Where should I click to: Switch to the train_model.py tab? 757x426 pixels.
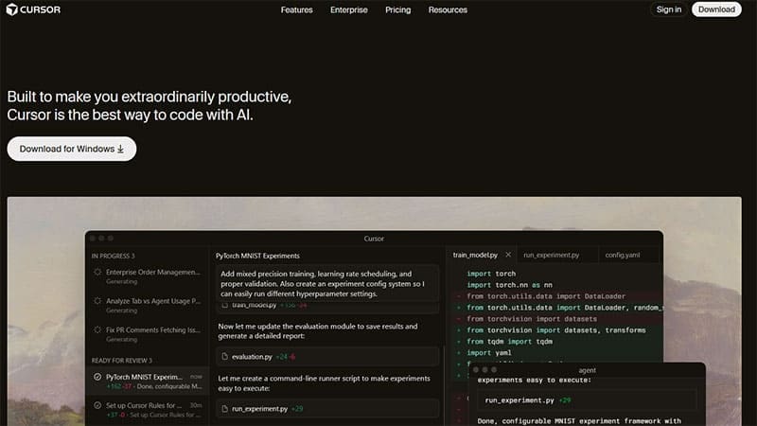[475, 255]
